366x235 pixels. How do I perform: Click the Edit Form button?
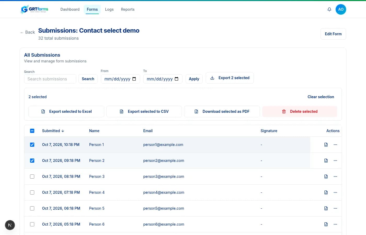coord(333,34)
